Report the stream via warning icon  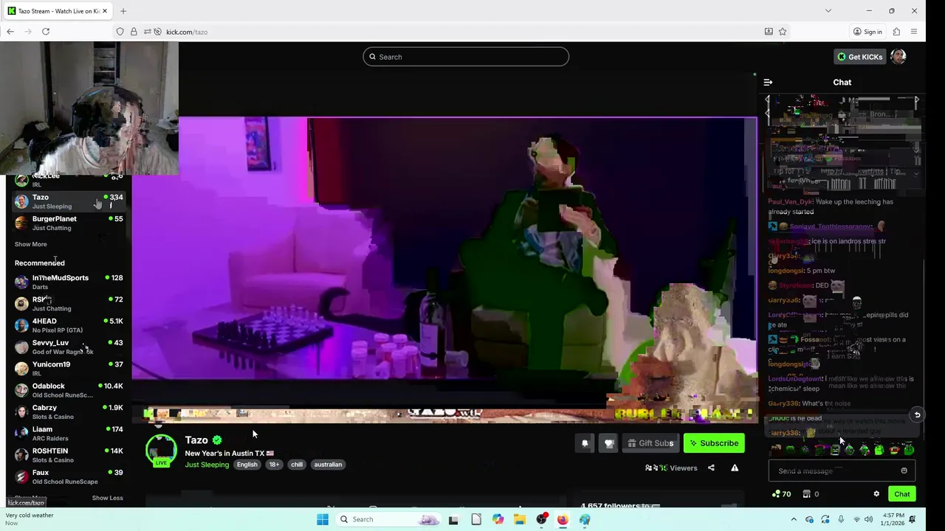[735, 468]
